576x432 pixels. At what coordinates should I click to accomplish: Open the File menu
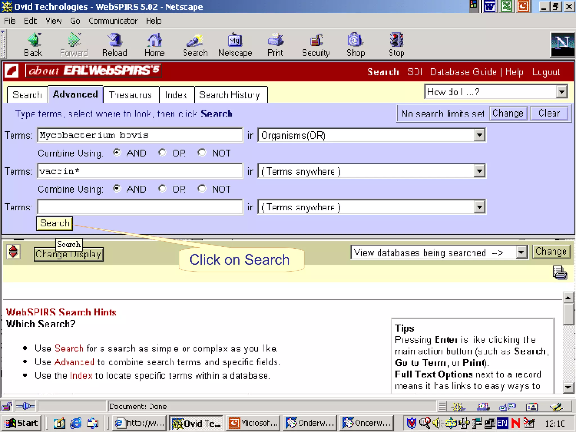click(10, 21)
